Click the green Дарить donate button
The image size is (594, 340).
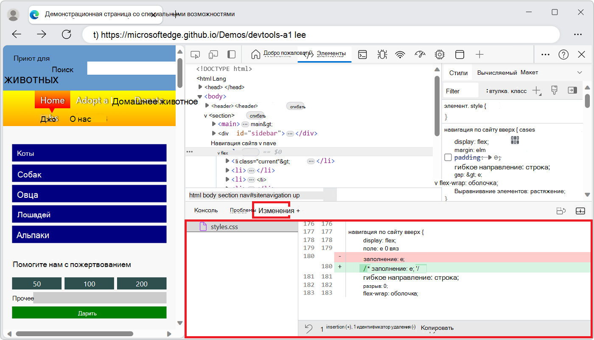coord(89,313)
